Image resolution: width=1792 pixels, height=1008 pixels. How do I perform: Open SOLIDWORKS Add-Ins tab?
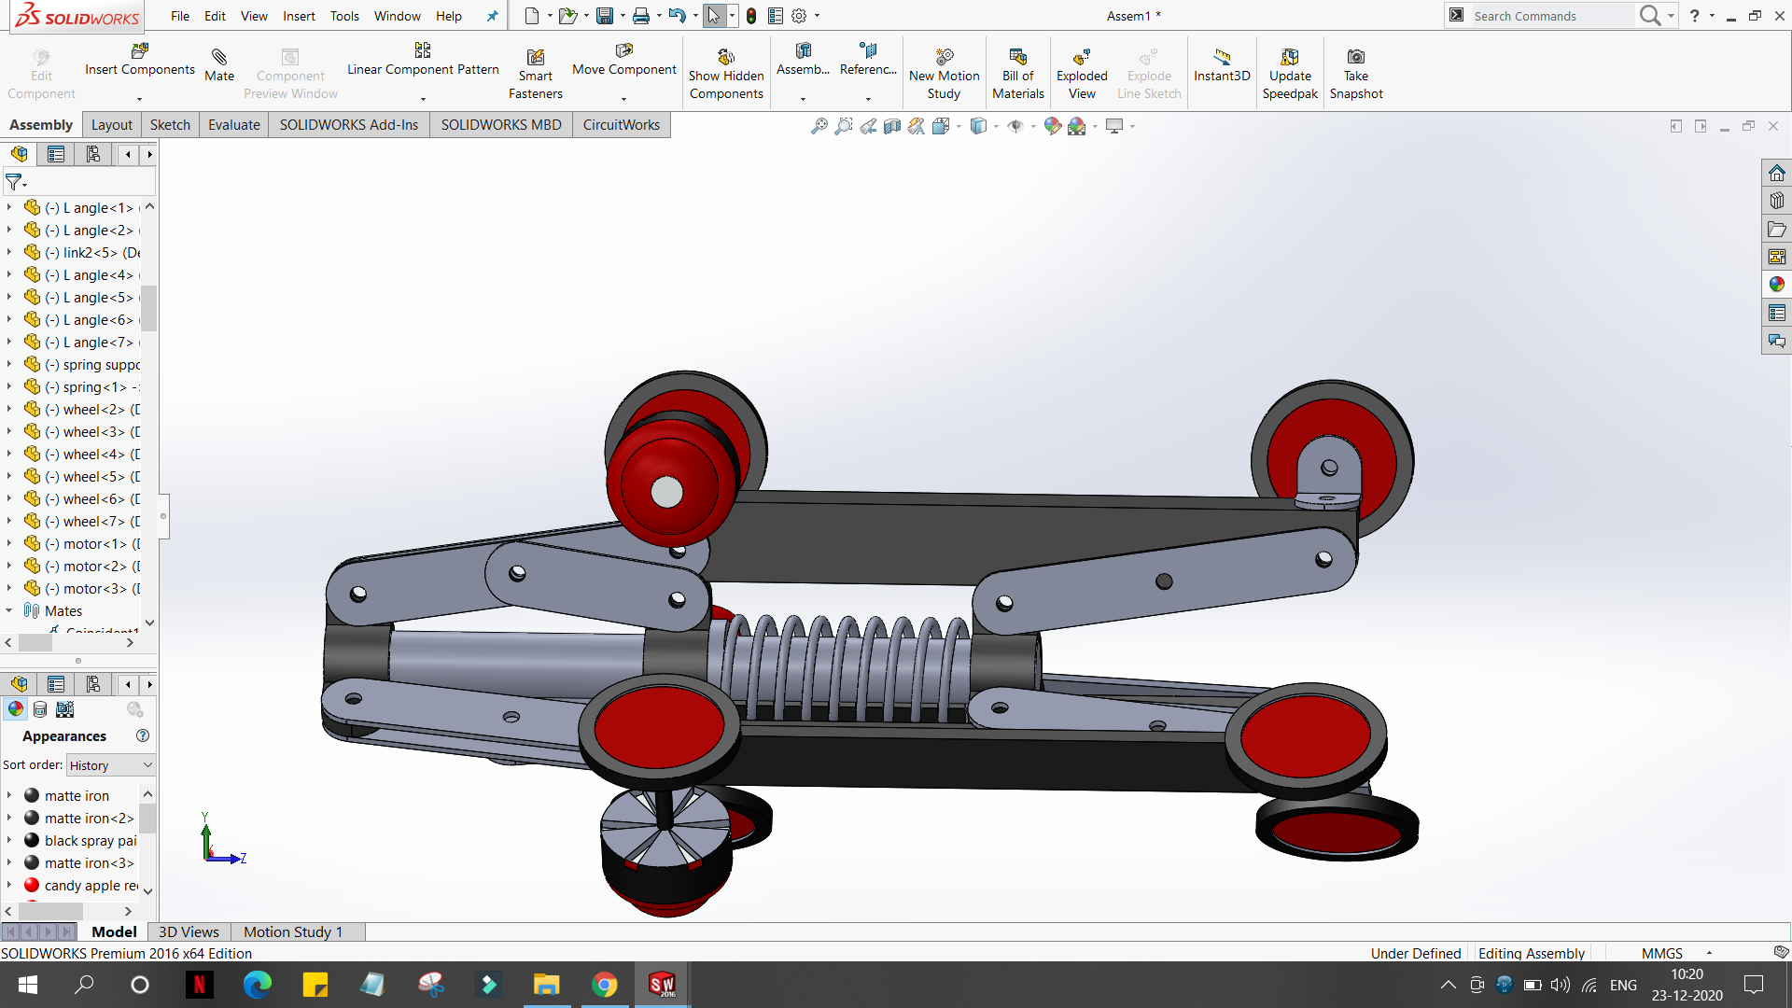click(x=349, y=125)
